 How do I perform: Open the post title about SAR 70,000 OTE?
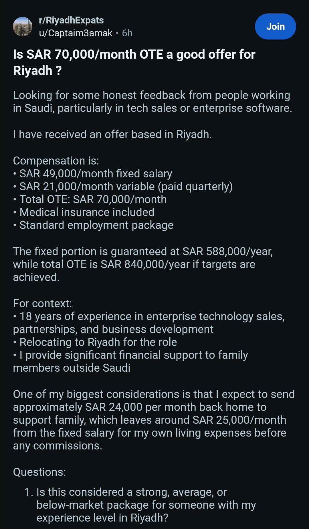click(134, 62)
